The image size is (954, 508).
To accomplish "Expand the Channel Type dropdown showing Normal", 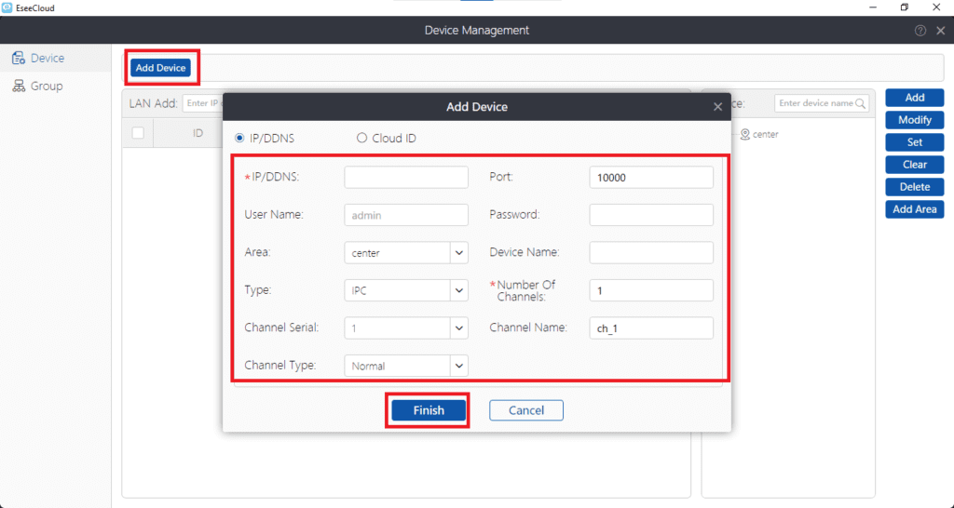I will [x=458, y=366].
